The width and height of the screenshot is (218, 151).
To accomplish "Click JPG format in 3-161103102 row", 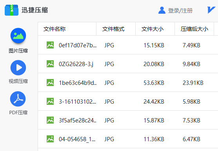I will point(109,102).
